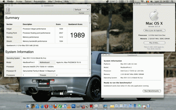This screenshot has width=176, height=110.
Task: Click the Memory score 1412
Action: 61,37
